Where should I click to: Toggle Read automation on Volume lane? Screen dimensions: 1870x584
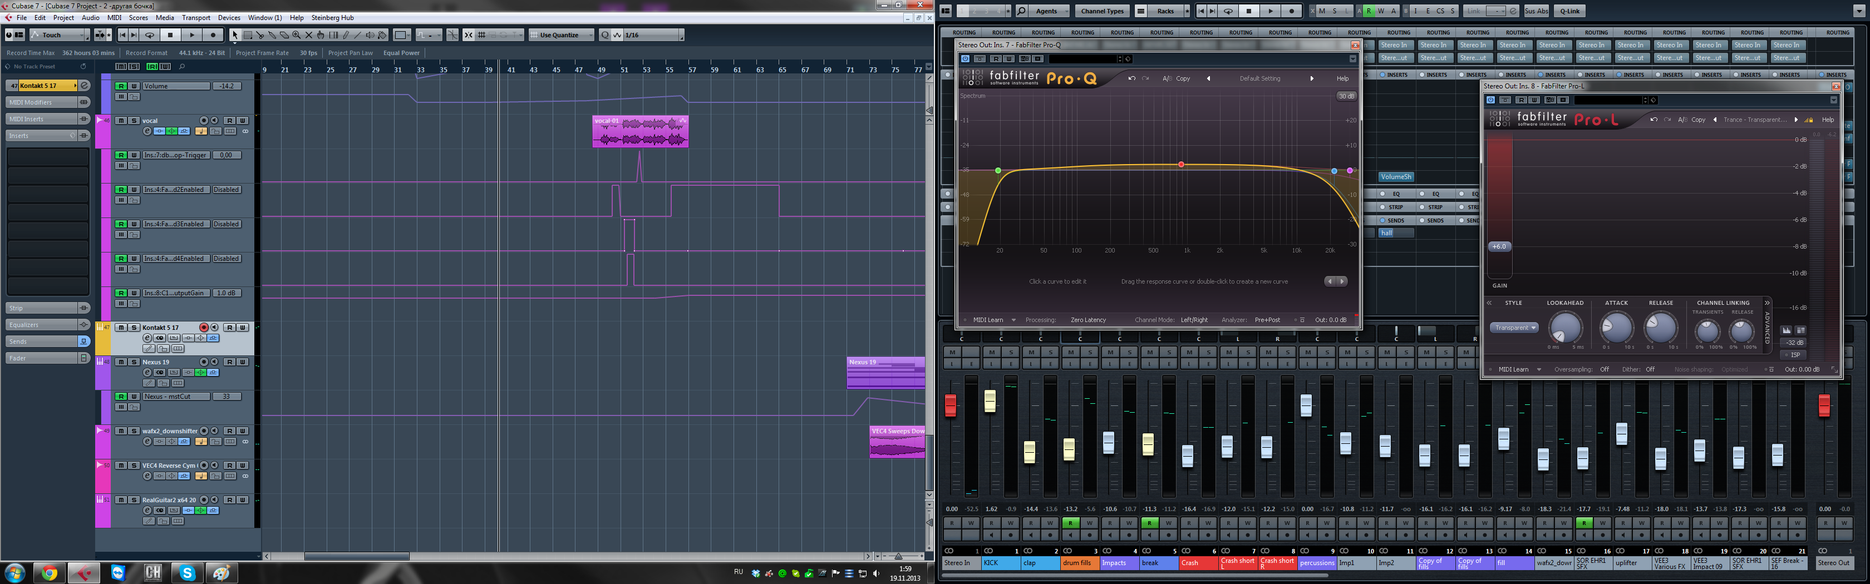point(121,86)
